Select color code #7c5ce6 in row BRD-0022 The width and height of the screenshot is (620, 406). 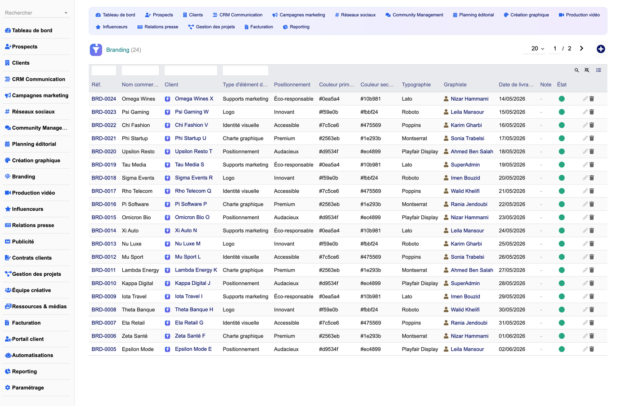tap(329, 125)
